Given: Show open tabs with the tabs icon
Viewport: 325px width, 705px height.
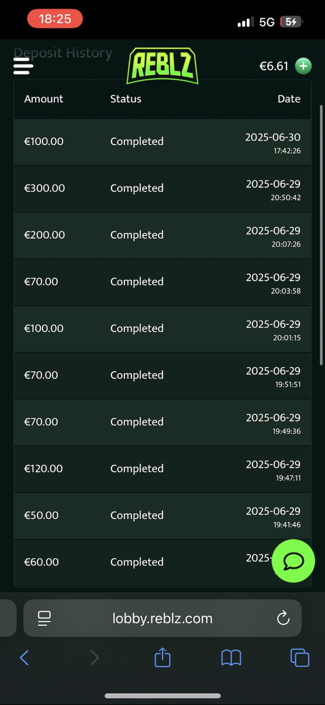Looking at the screenshot, I should (x=300, y=658).
